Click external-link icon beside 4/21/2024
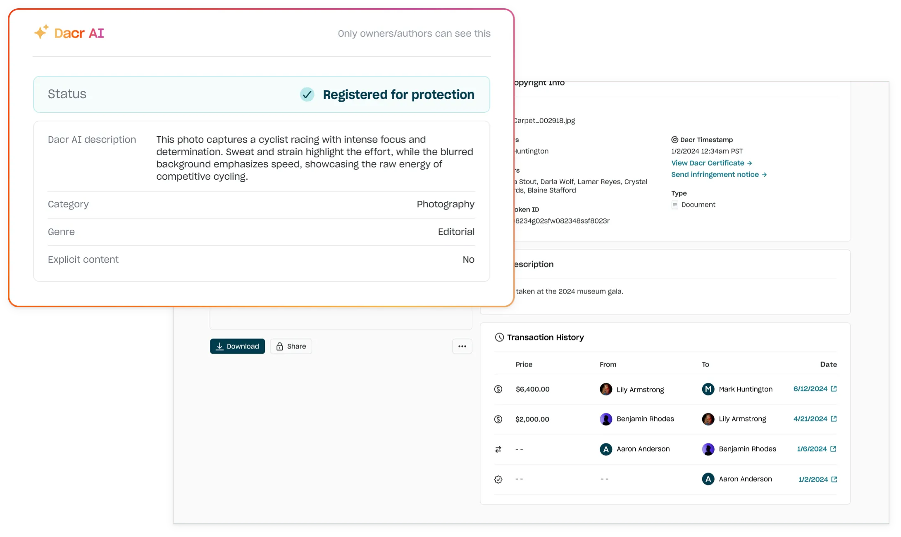 (x=834, y=419)
